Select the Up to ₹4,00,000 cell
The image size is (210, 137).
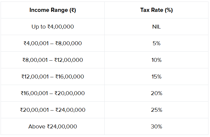click(53, 27)
